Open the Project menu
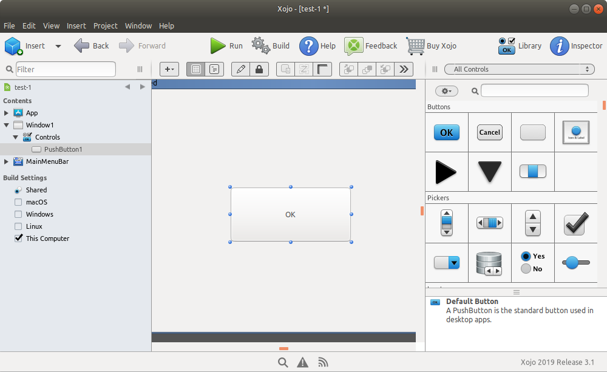This screenshot has height=372, width=607. [105, 26]
